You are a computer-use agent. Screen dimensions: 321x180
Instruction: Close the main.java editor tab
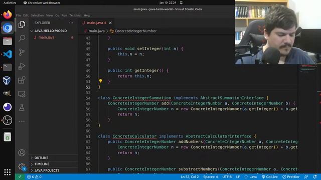pyautogui.click(x=110, y=23)
